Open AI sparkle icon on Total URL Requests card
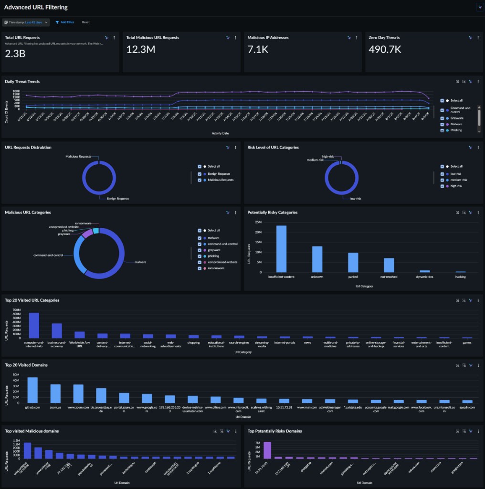This screenshot has height=489, width=485. tap(107, 38)
